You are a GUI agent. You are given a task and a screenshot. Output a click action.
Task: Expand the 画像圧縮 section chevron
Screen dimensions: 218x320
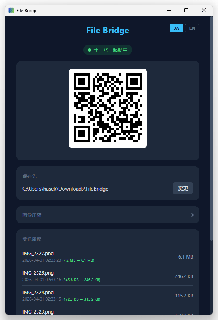tap(192, 215)
